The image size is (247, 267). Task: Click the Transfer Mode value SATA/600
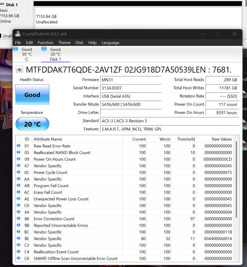point(131,104)
